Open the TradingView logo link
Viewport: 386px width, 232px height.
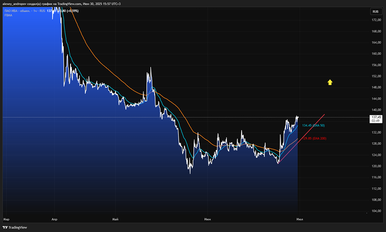[15, 227]
